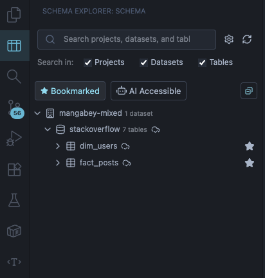Click the search projects and datasets field
The width and height of the screenshot is (265, 278).
tap(127, 39)
